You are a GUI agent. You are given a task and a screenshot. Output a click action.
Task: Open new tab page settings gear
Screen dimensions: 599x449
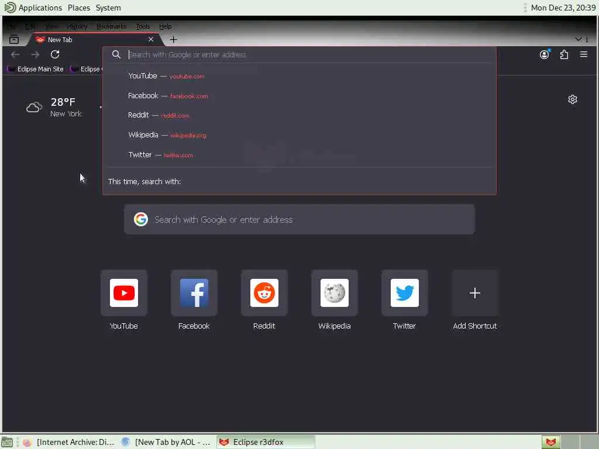tap(572, 99)
